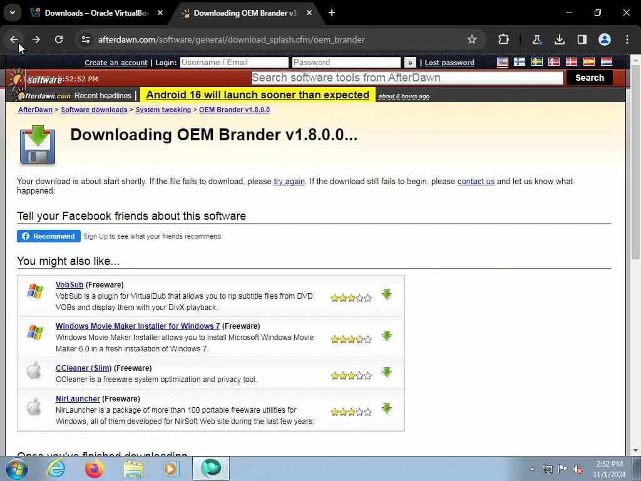Download VobSub with its green arrow
The height and width of the screenshot is (481, 641).
pos(387,294)
